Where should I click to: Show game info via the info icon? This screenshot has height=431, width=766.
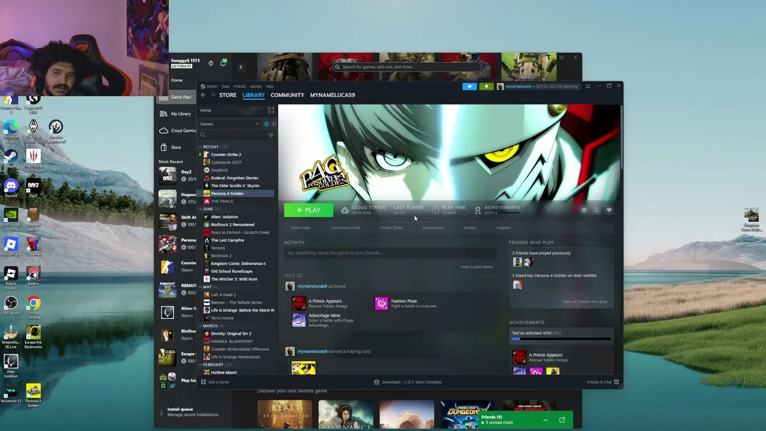pyautogui.click(x=597, y=210)
